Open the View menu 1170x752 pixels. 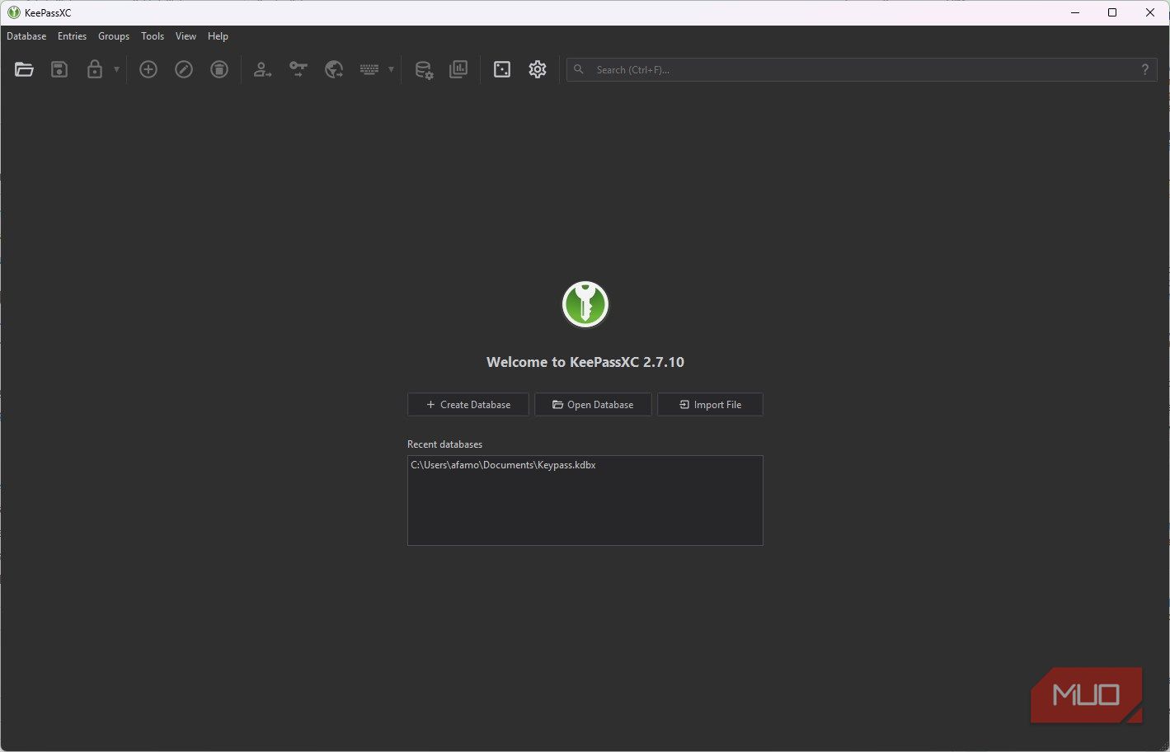[x=186, y=36]
